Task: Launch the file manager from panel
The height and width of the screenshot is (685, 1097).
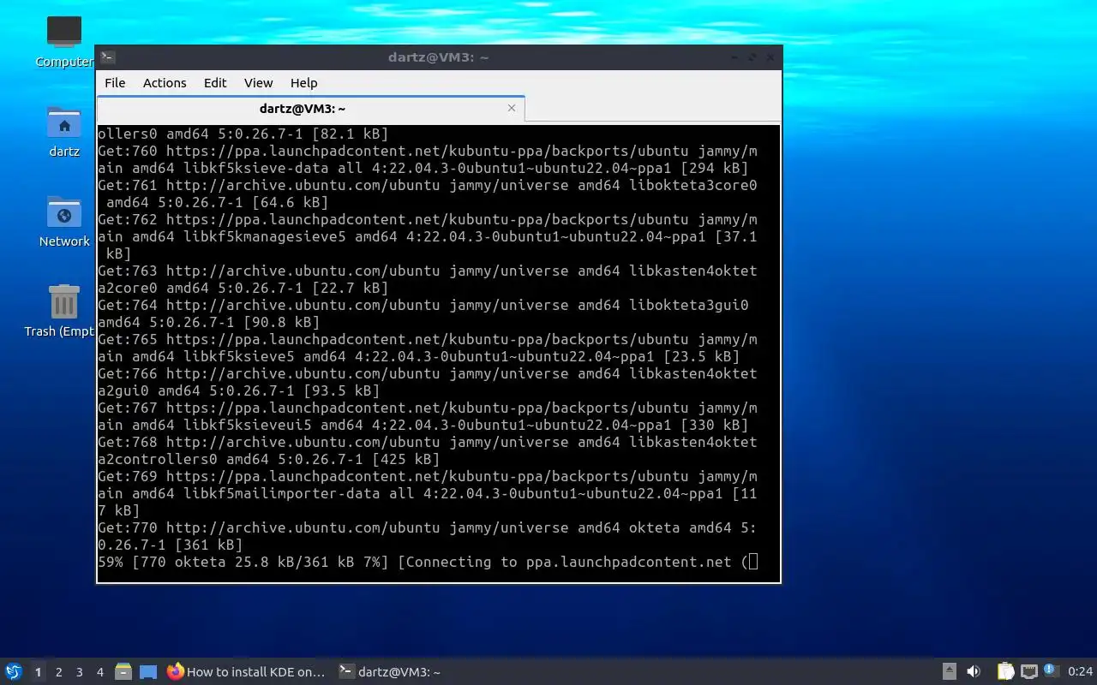Action: [123, 672]
